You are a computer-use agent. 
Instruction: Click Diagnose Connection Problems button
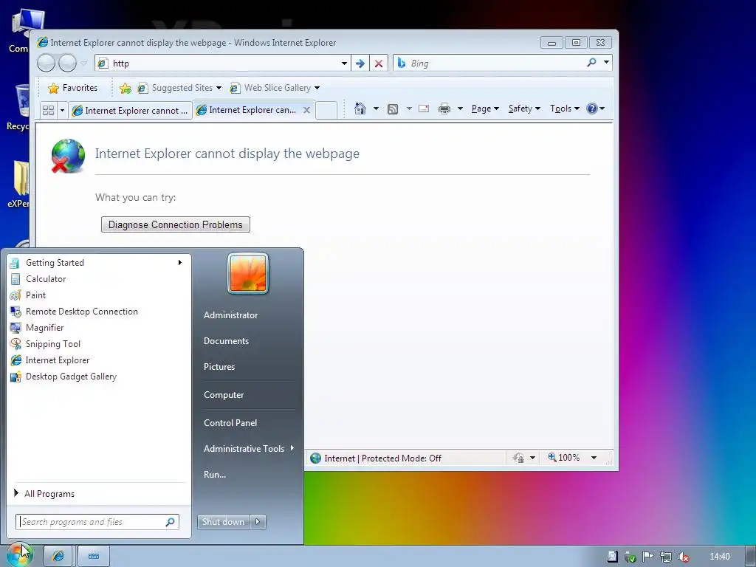pyautogui.click(x=176, y=224)
